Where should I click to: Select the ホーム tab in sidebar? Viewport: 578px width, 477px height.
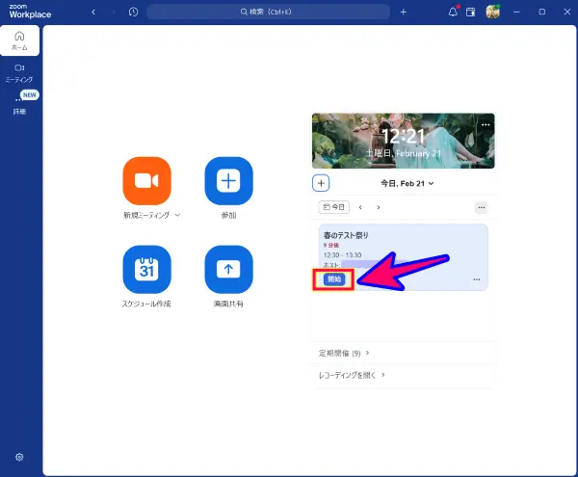[19, 40]
